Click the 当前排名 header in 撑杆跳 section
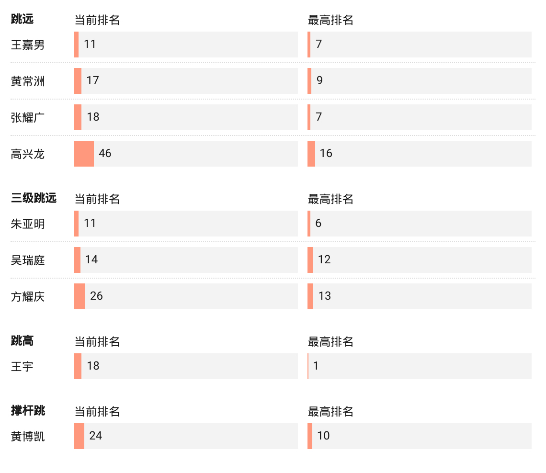Viewport: 546px width, 473px height. coord(97,412)
